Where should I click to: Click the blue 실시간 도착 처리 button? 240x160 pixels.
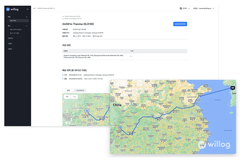coord(180,24)
